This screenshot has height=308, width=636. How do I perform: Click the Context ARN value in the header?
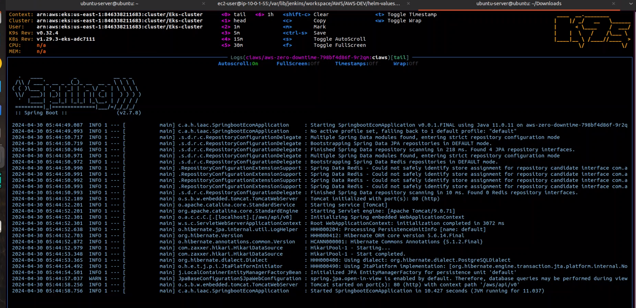click(119, 15)
